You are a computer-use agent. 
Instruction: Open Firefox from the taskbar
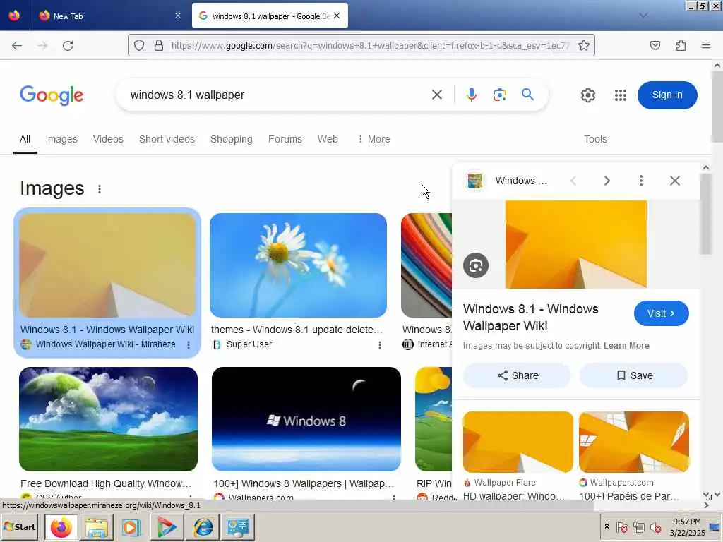tap(61, 526)
